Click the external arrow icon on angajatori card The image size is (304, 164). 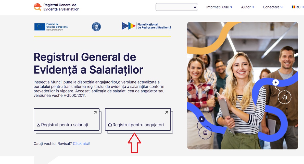tap(167, 112)
